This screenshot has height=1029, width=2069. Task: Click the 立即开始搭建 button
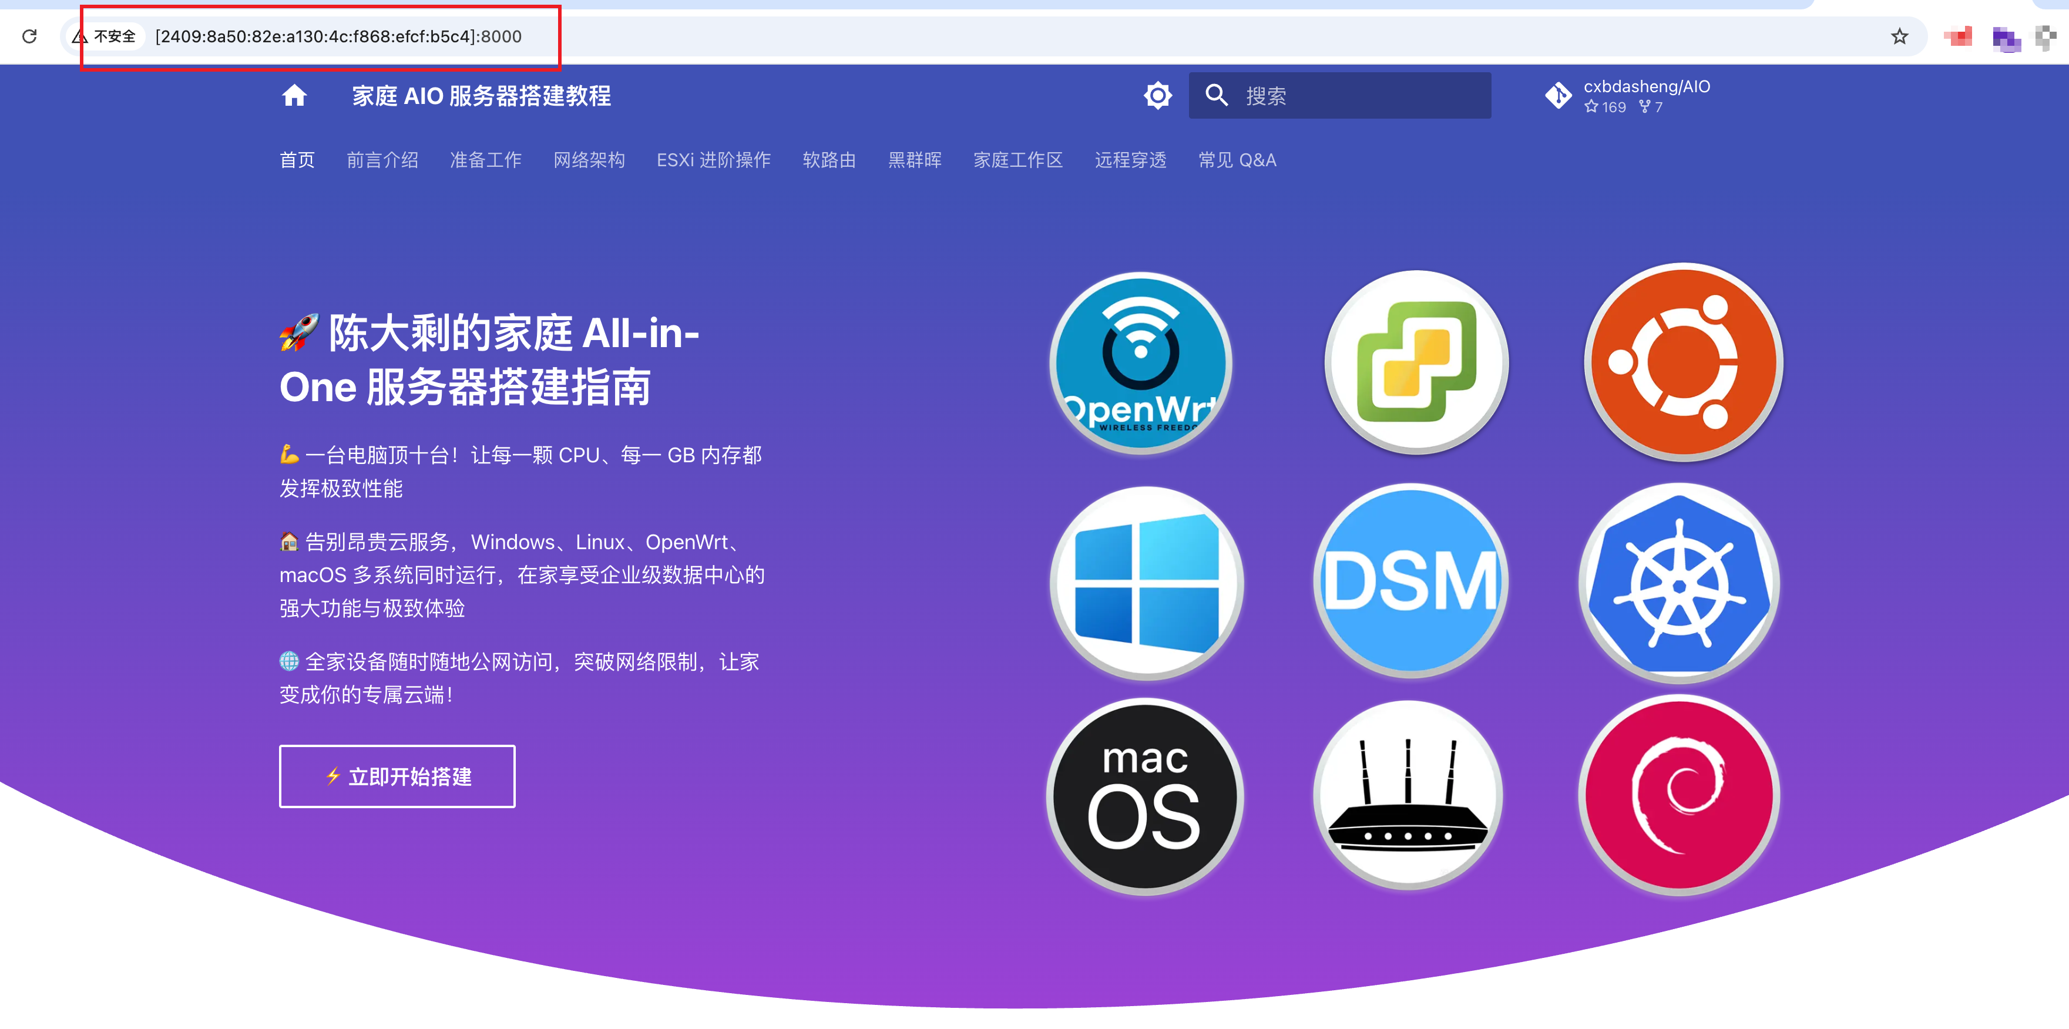(x=397, y=776)
